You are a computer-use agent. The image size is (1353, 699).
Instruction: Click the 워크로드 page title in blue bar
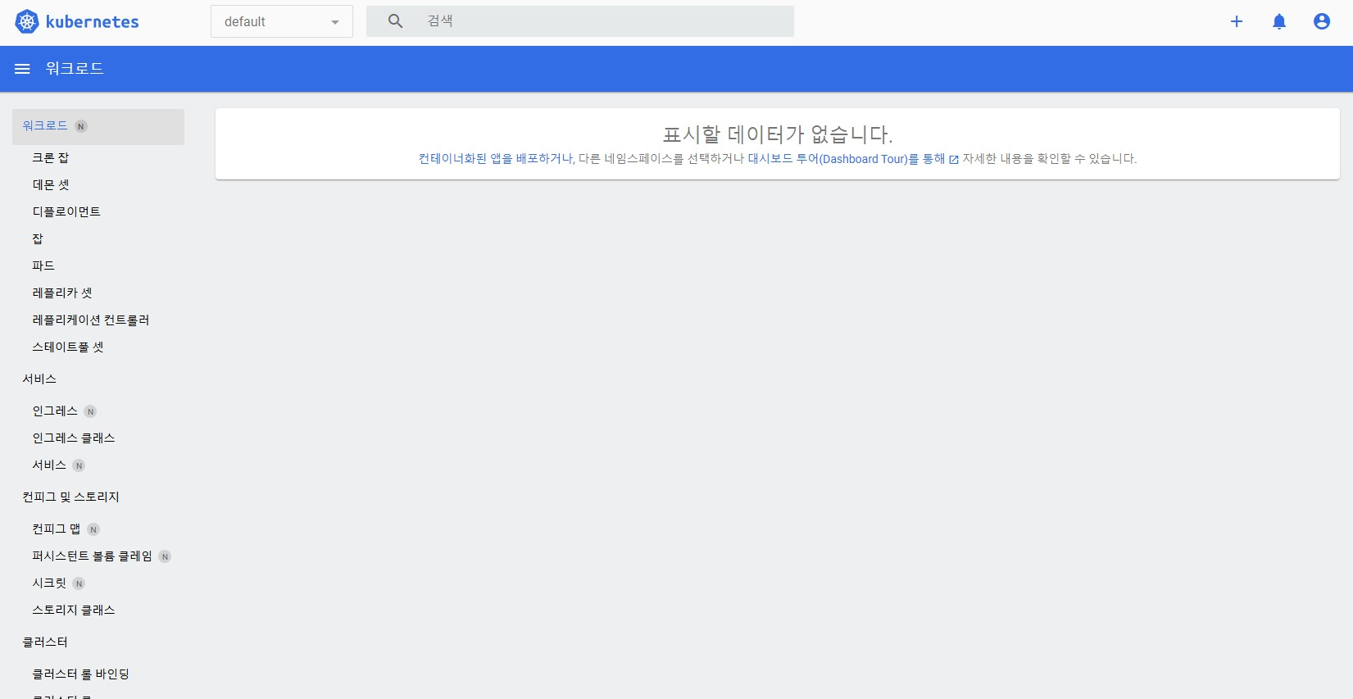pos(75,69)
